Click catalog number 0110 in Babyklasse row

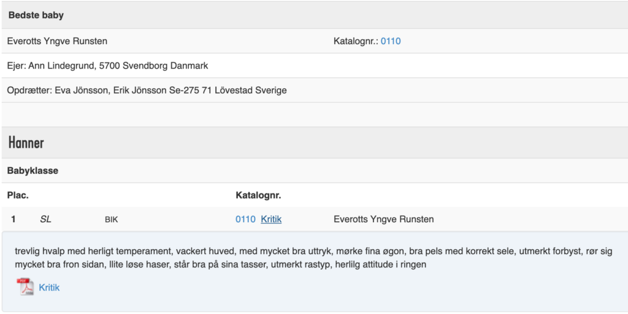coord(245,219)
